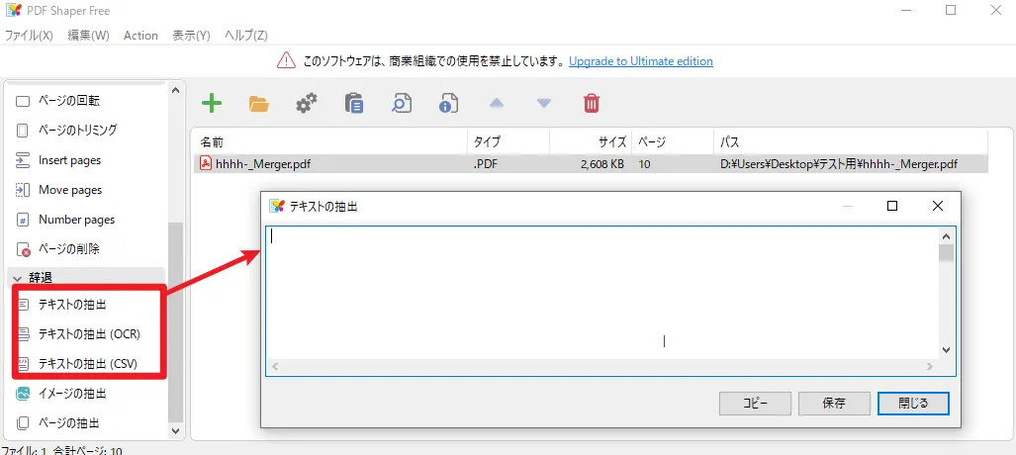The image size is (1016, 455).
Task: Click the ページの削除 icon with red x
Action: pos(24,249)
